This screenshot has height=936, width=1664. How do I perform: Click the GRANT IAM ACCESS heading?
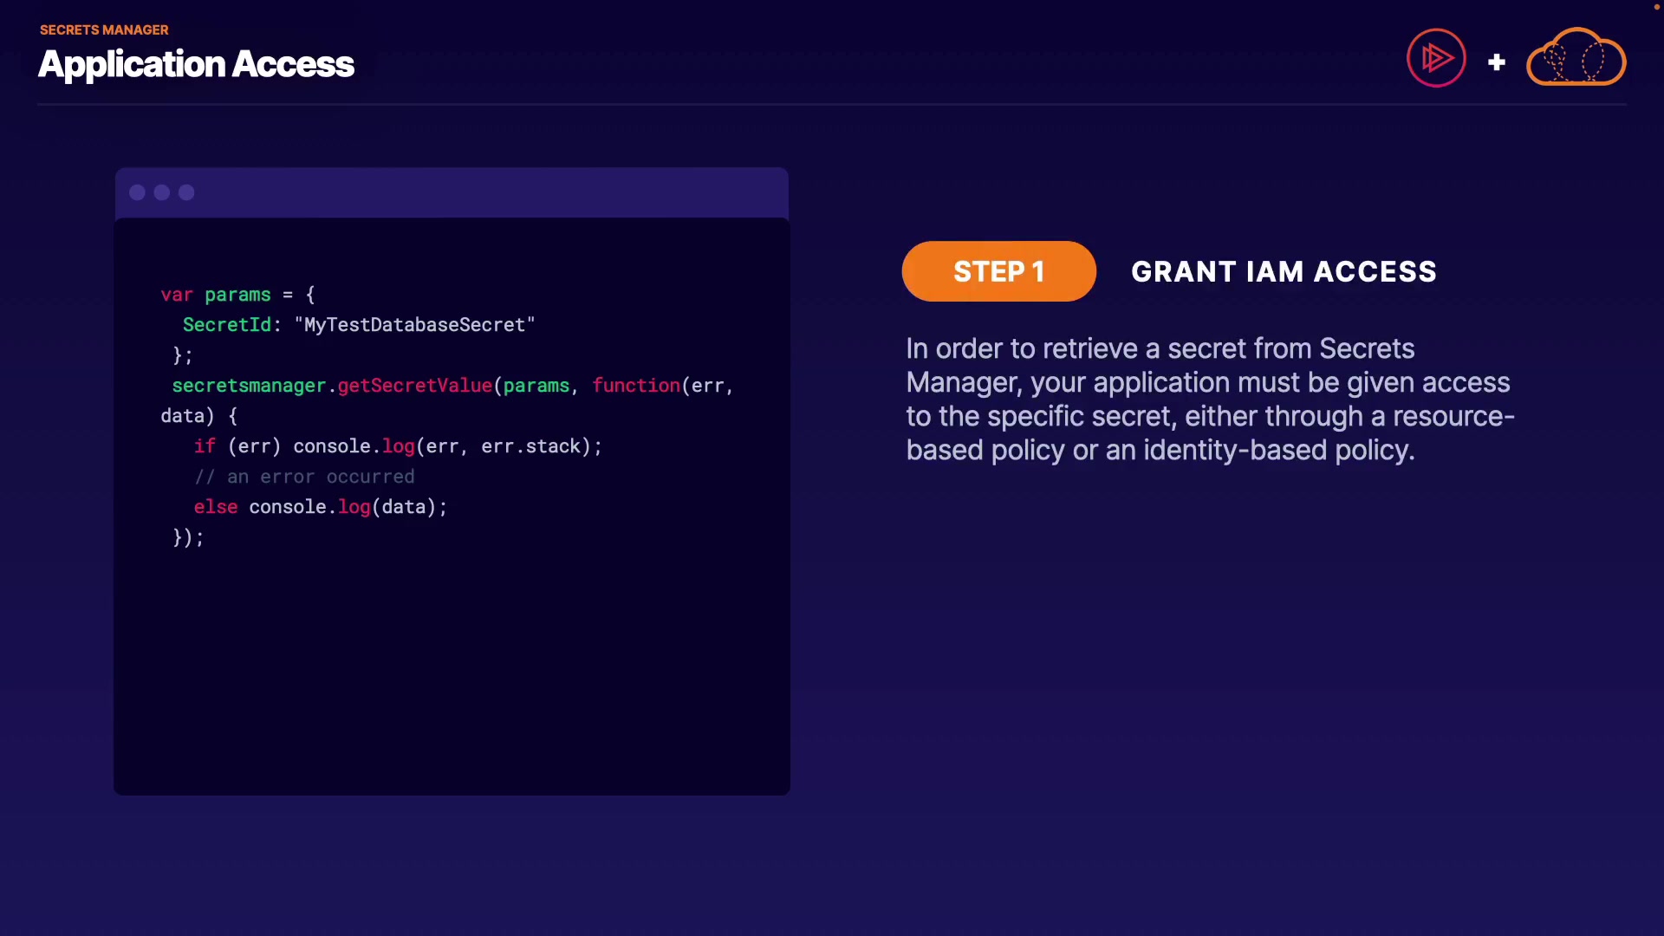[1284, 271]
